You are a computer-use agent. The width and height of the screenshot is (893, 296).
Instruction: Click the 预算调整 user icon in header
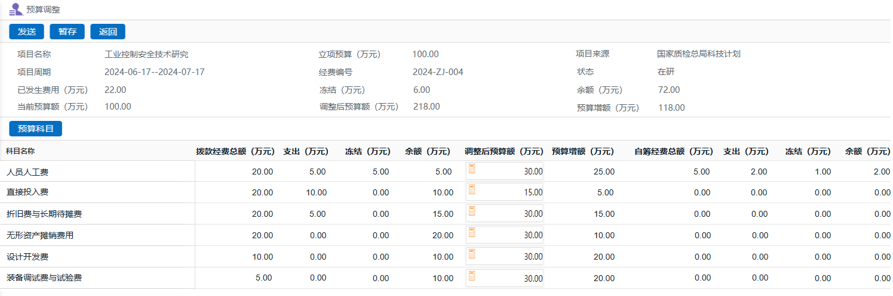pos(16,10)
